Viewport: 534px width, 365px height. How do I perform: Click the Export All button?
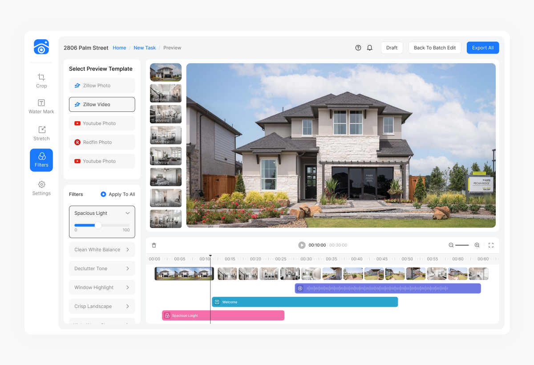(x=483, y=48)
